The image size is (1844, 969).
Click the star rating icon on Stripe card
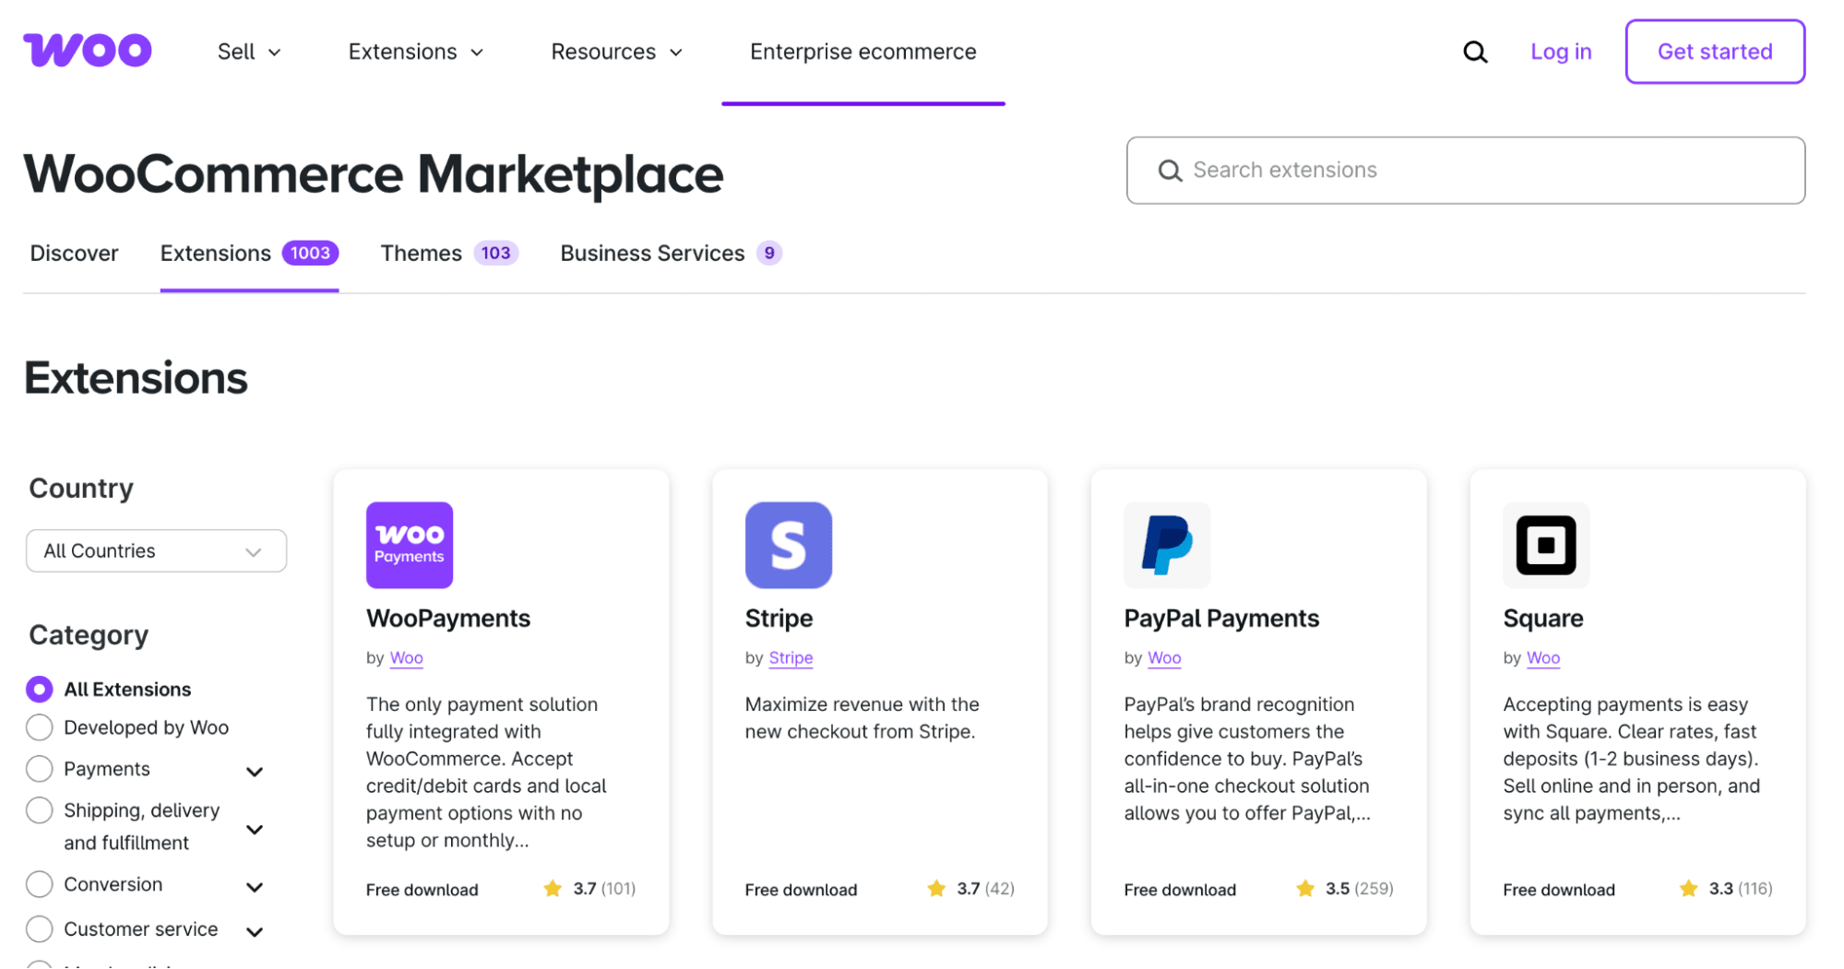pyautogui.click(x=936, y=889)
